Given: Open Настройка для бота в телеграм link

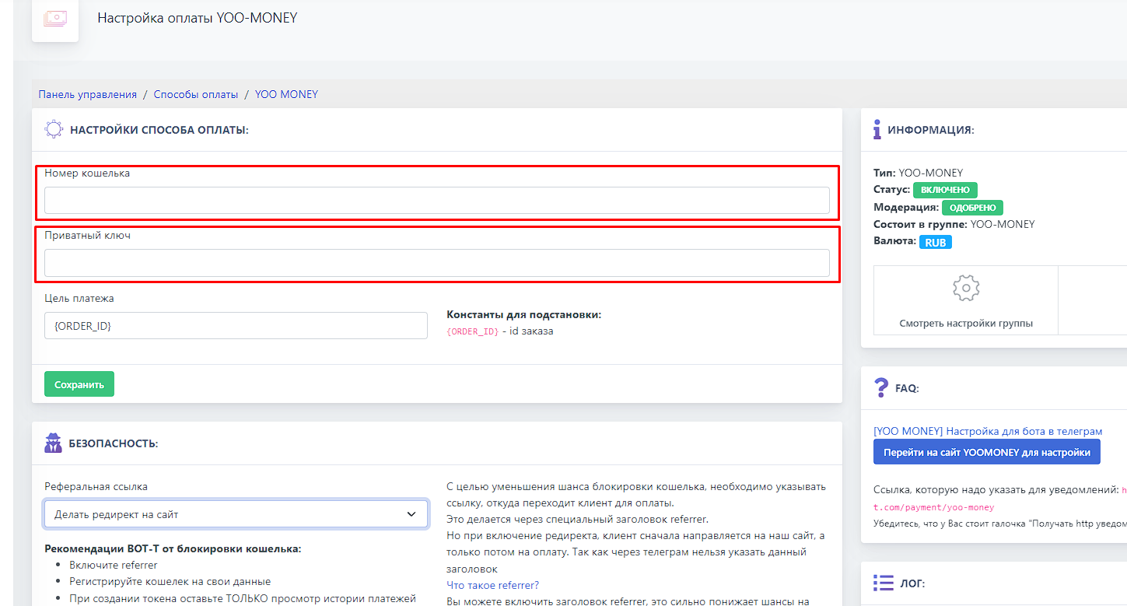Looking at the screenshot, I should pyautogui.click(x=988, y=431).
